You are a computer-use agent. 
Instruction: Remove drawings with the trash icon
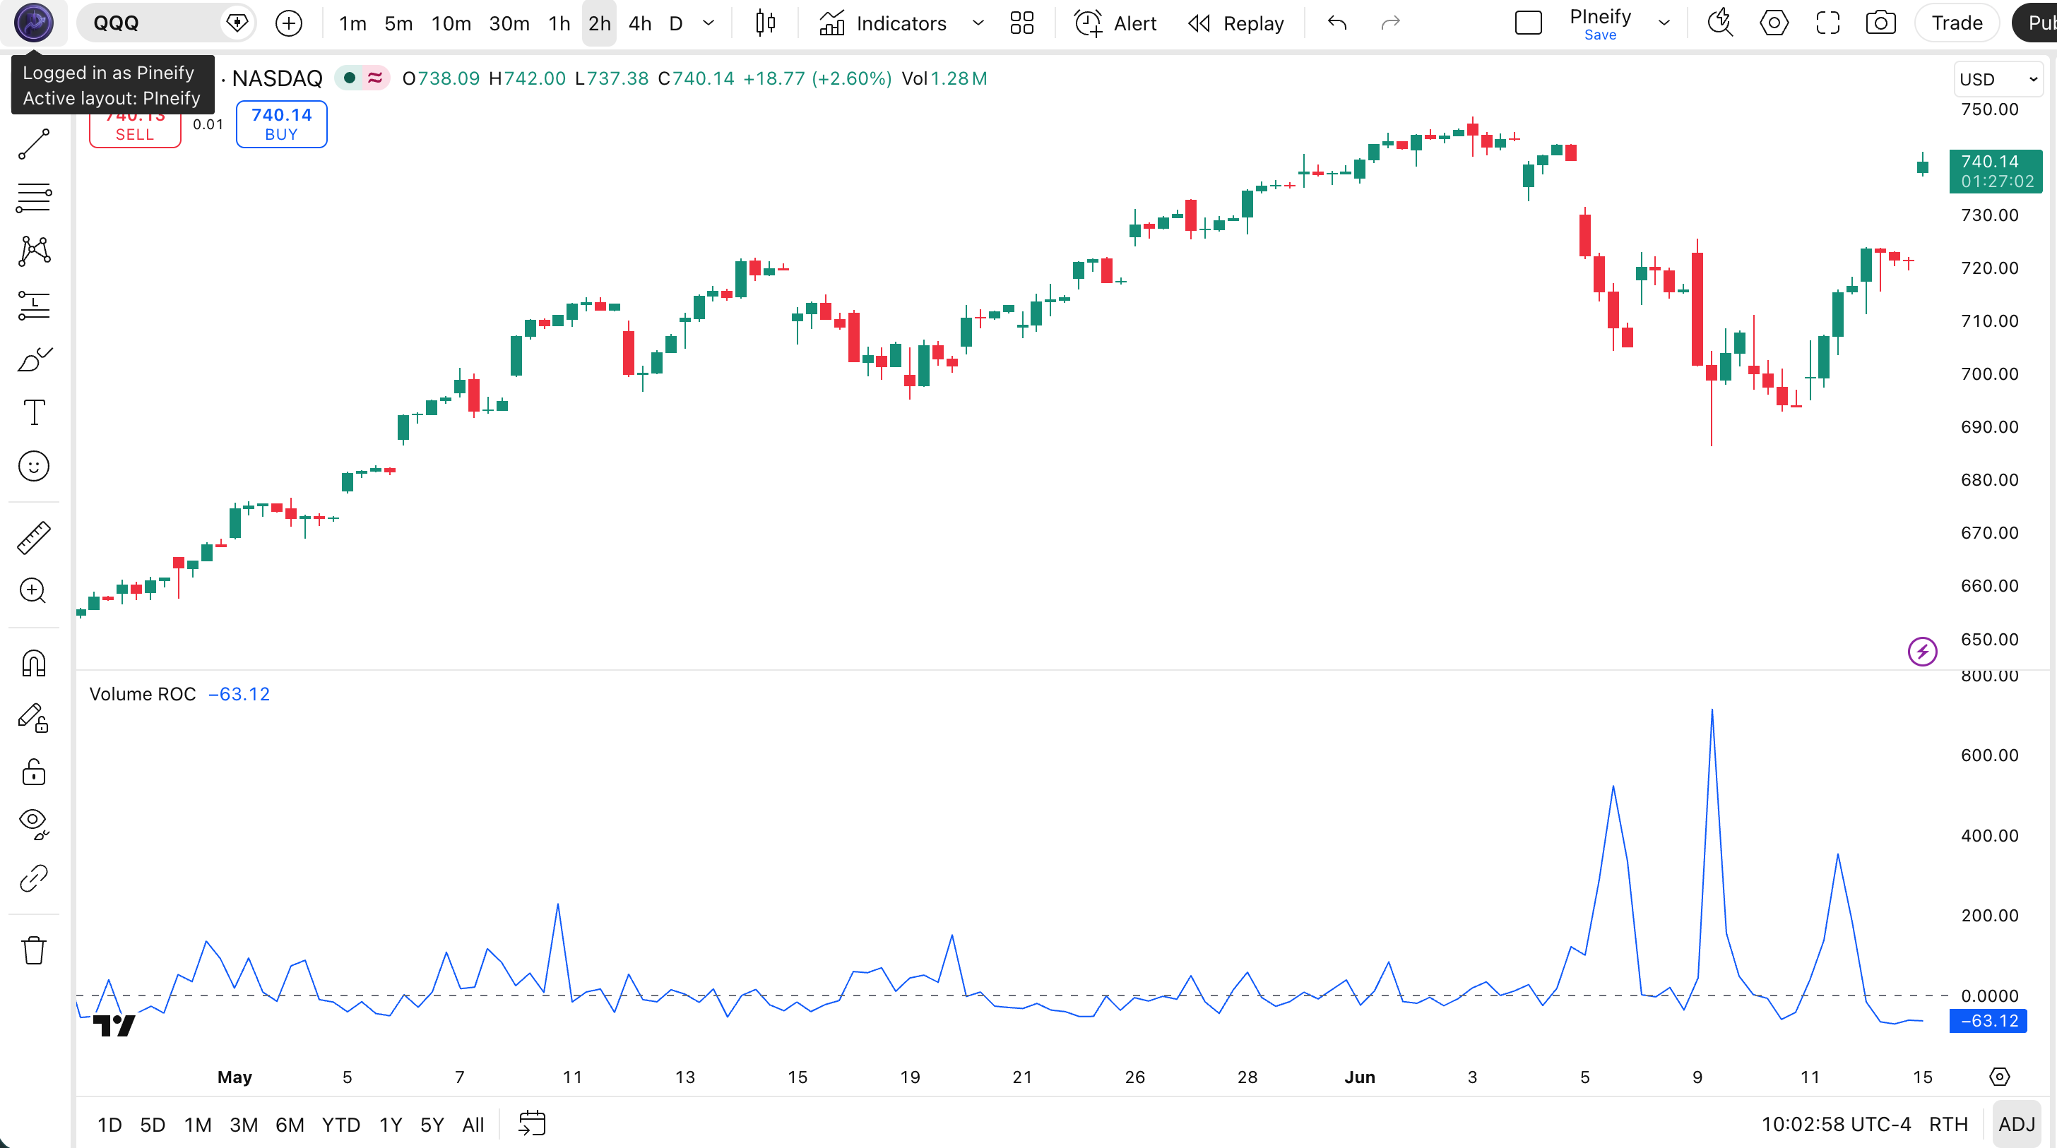coord(33,950)
